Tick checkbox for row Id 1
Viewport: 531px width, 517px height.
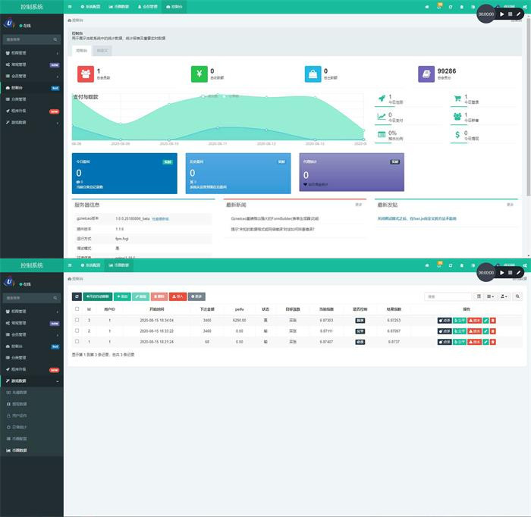pyautogui.click(x=77, y=341)
